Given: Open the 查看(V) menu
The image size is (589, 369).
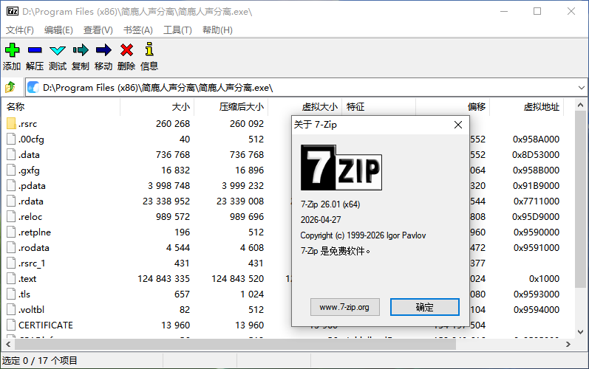Looking at the screenshot, I should tap(98, 30).
